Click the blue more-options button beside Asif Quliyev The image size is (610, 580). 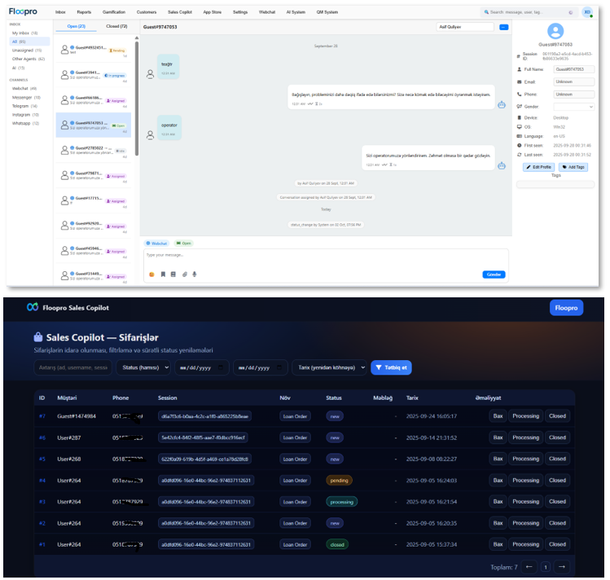[504, 27]
